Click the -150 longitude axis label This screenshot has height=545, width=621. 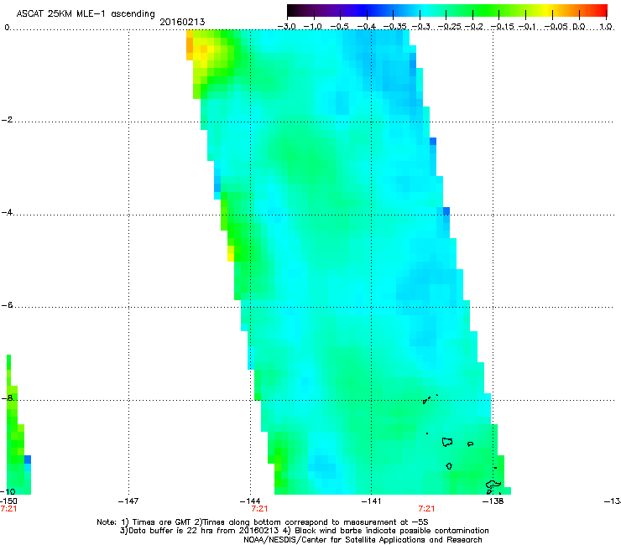pos(8,501)
